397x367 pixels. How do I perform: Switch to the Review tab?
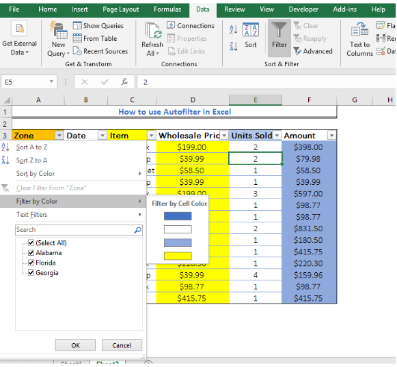point(234,10)
